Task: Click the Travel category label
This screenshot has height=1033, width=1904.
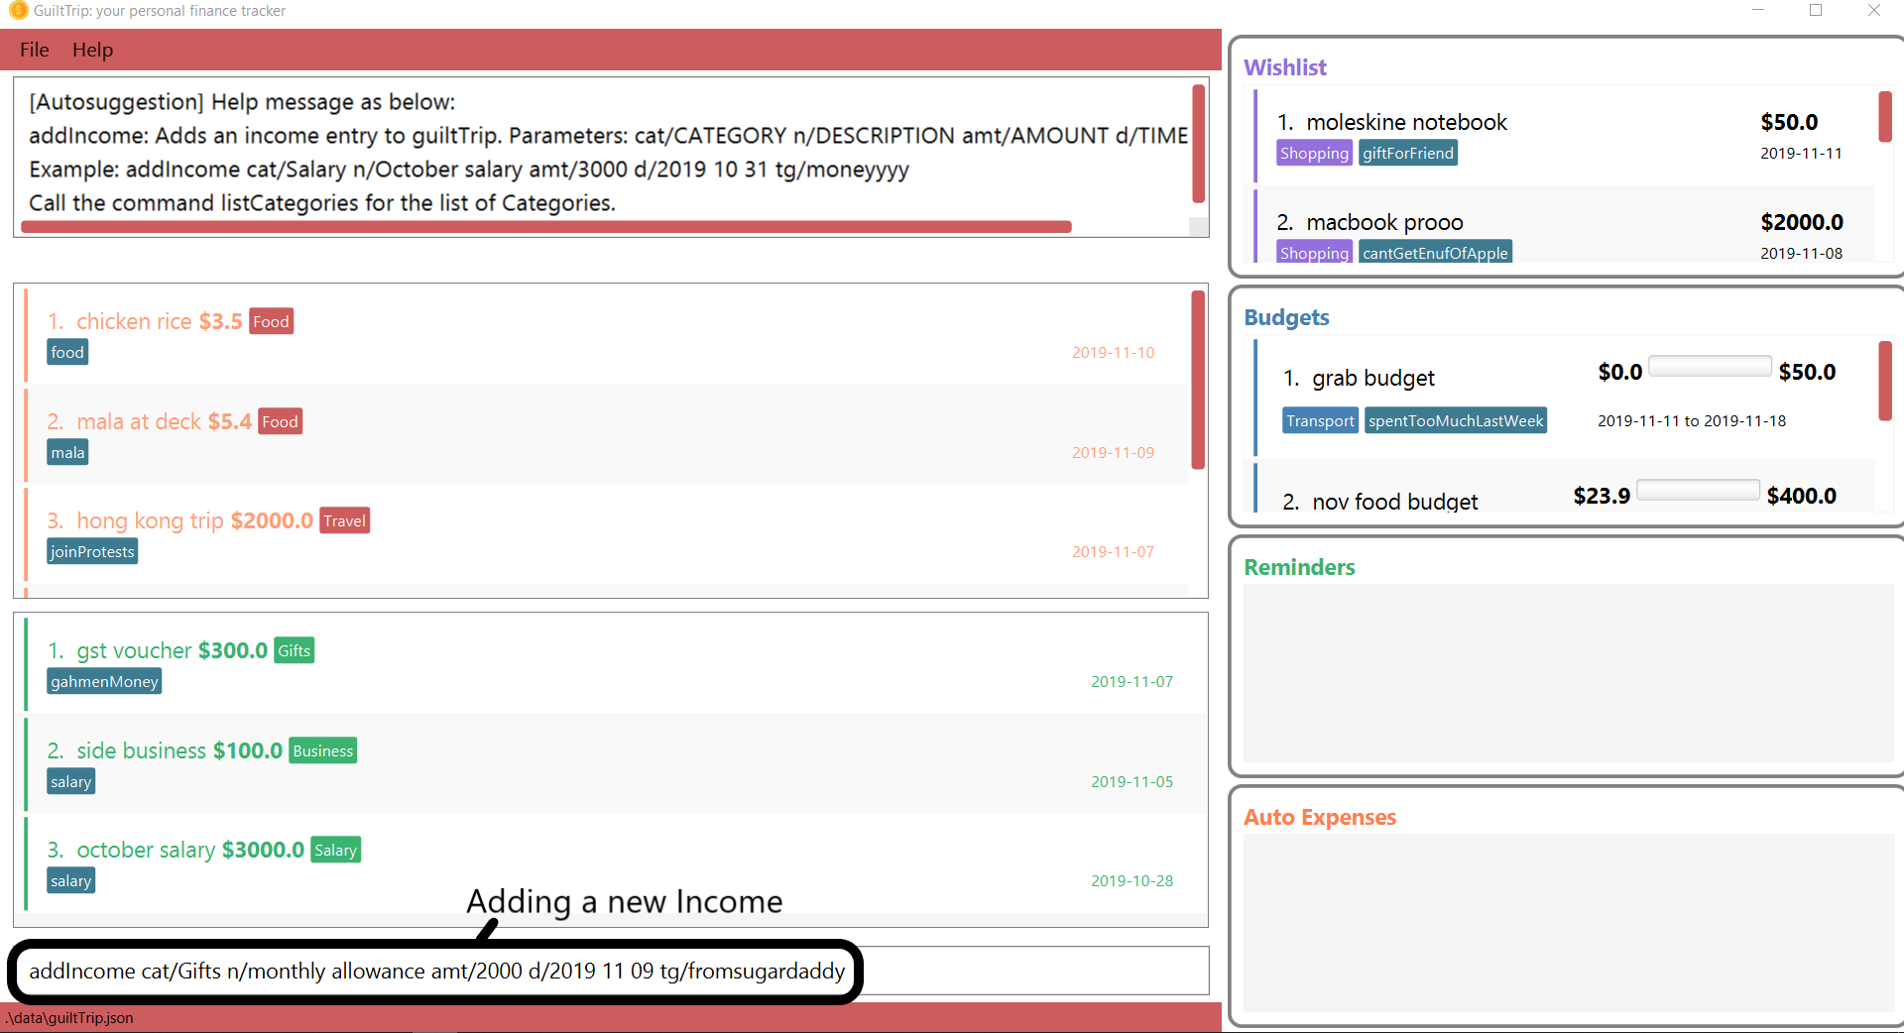Action: pyautogui.click(x=344, y=520)
